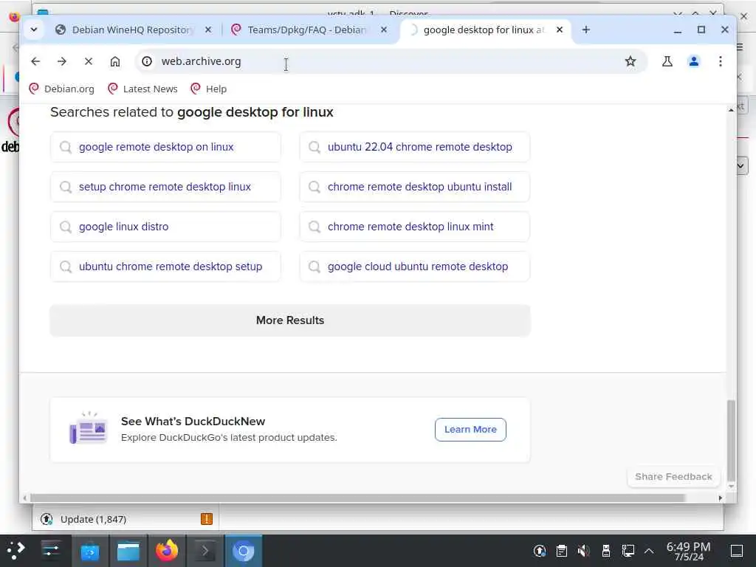The image size is (756, 567).
Task: Open the clock showing 6:49 PM
Action: (x=689, y=551)
